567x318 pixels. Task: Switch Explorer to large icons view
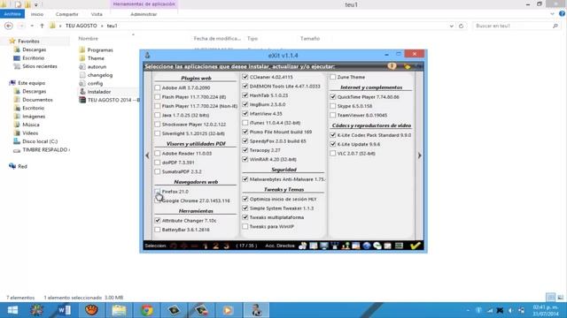tap(560, 298)
